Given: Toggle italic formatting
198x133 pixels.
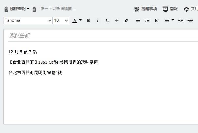Looking at the screenshot, I should coord(98,21).
